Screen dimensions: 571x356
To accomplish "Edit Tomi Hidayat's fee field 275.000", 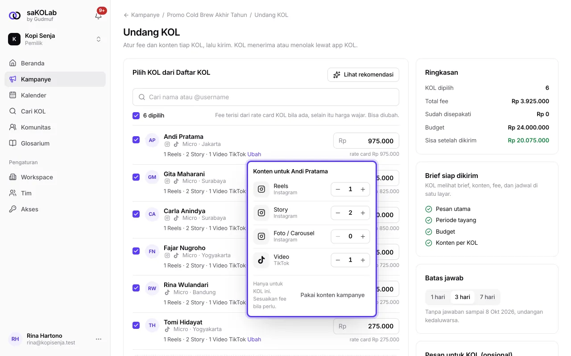I will tap(366, 326).
